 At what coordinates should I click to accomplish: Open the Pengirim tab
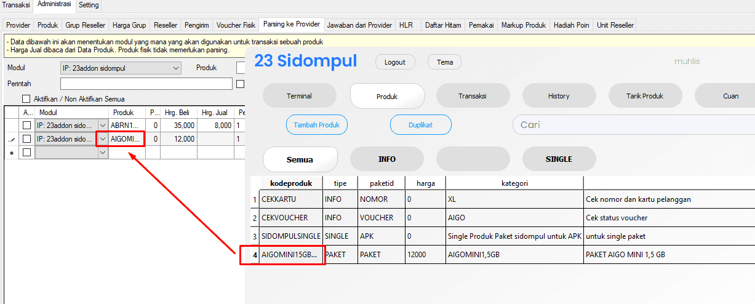197,25
